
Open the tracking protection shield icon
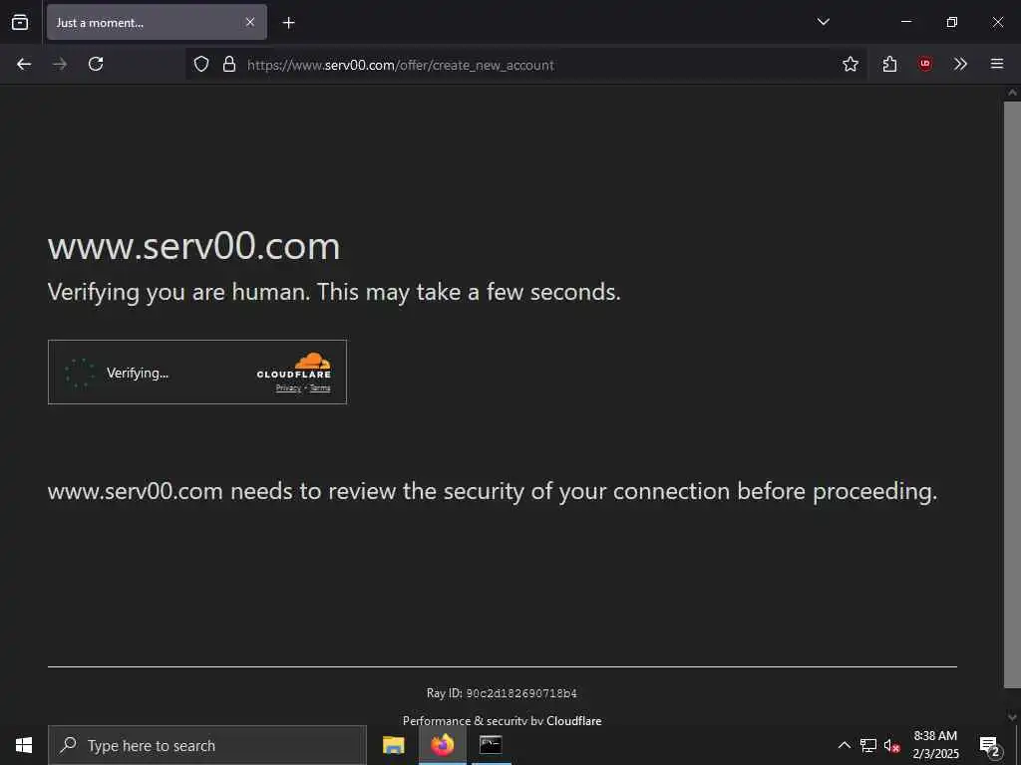(x=201, y=64)
